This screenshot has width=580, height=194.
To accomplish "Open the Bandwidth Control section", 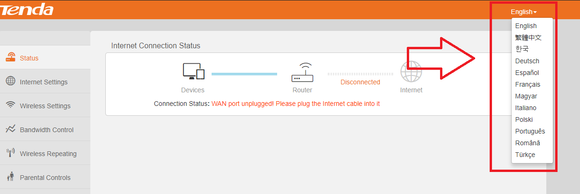I will (x=45, y=129).
